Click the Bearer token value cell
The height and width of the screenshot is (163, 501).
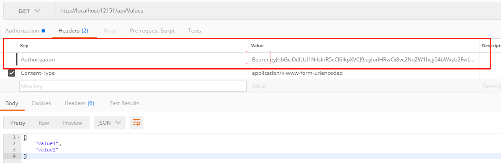click(x=364, y=60)
